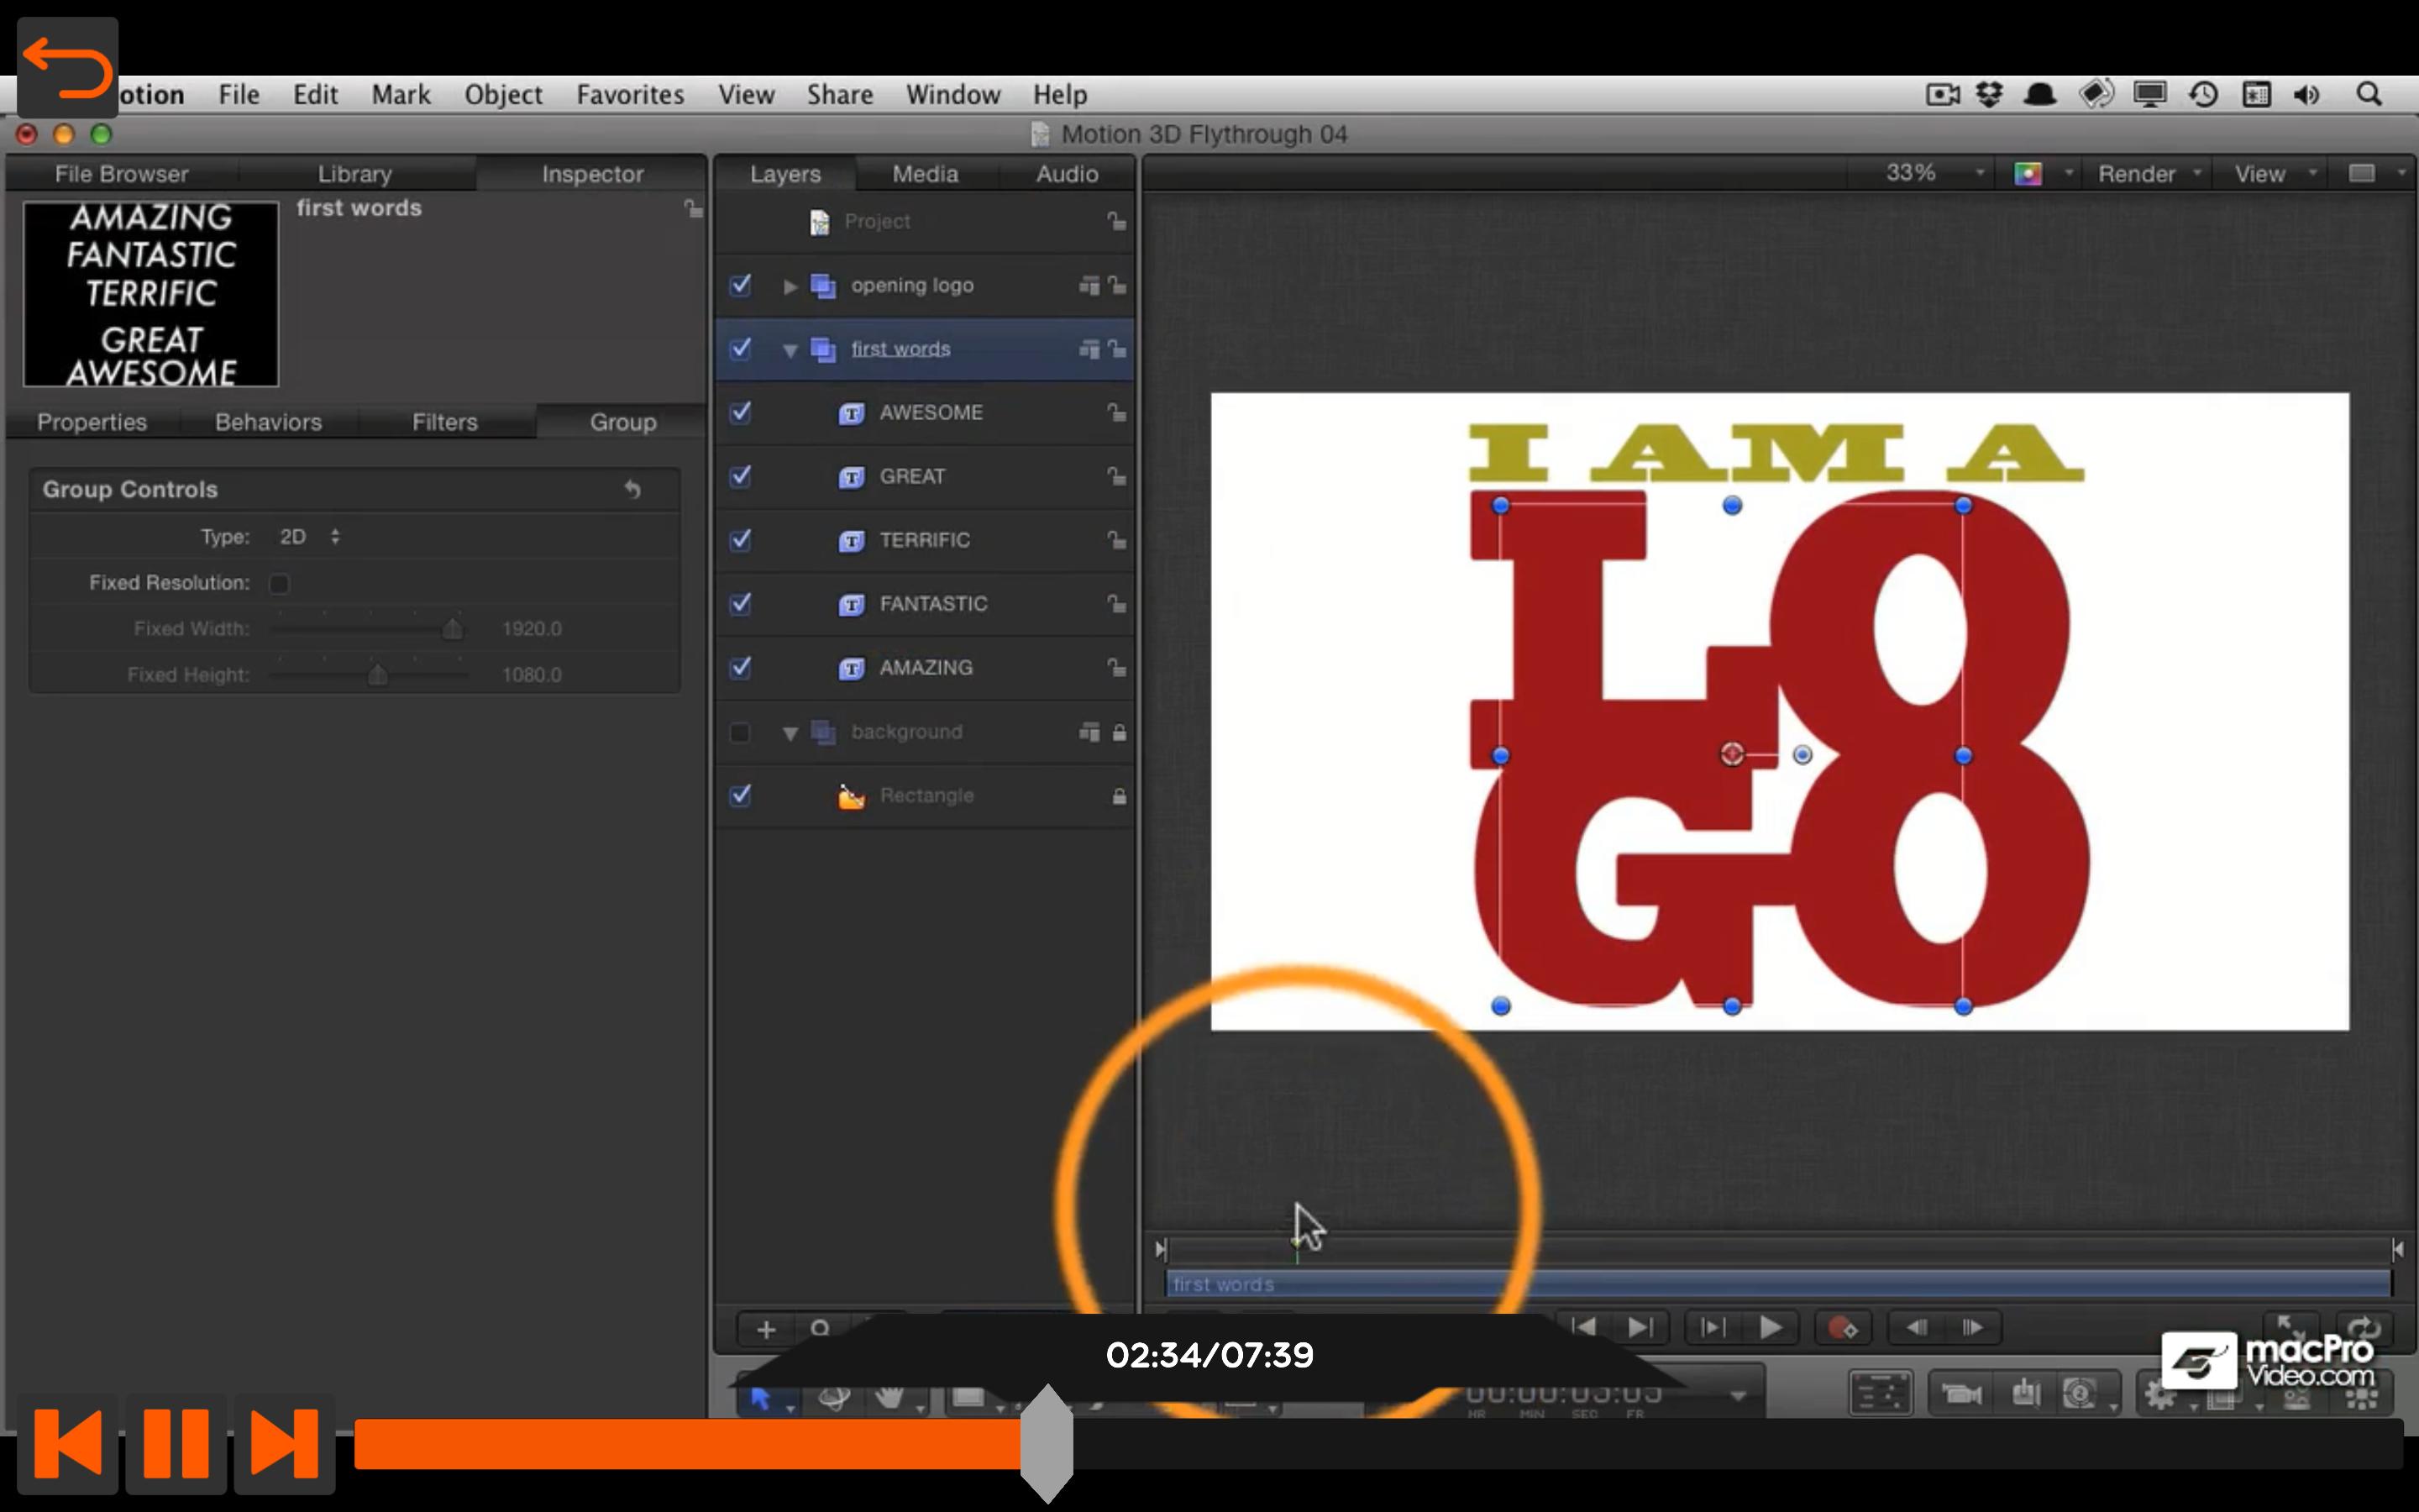Enable the red Record animation button

tap(1841, 1327)
